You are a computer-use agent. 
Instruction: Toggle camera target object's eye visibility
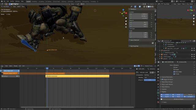(194, 57)
